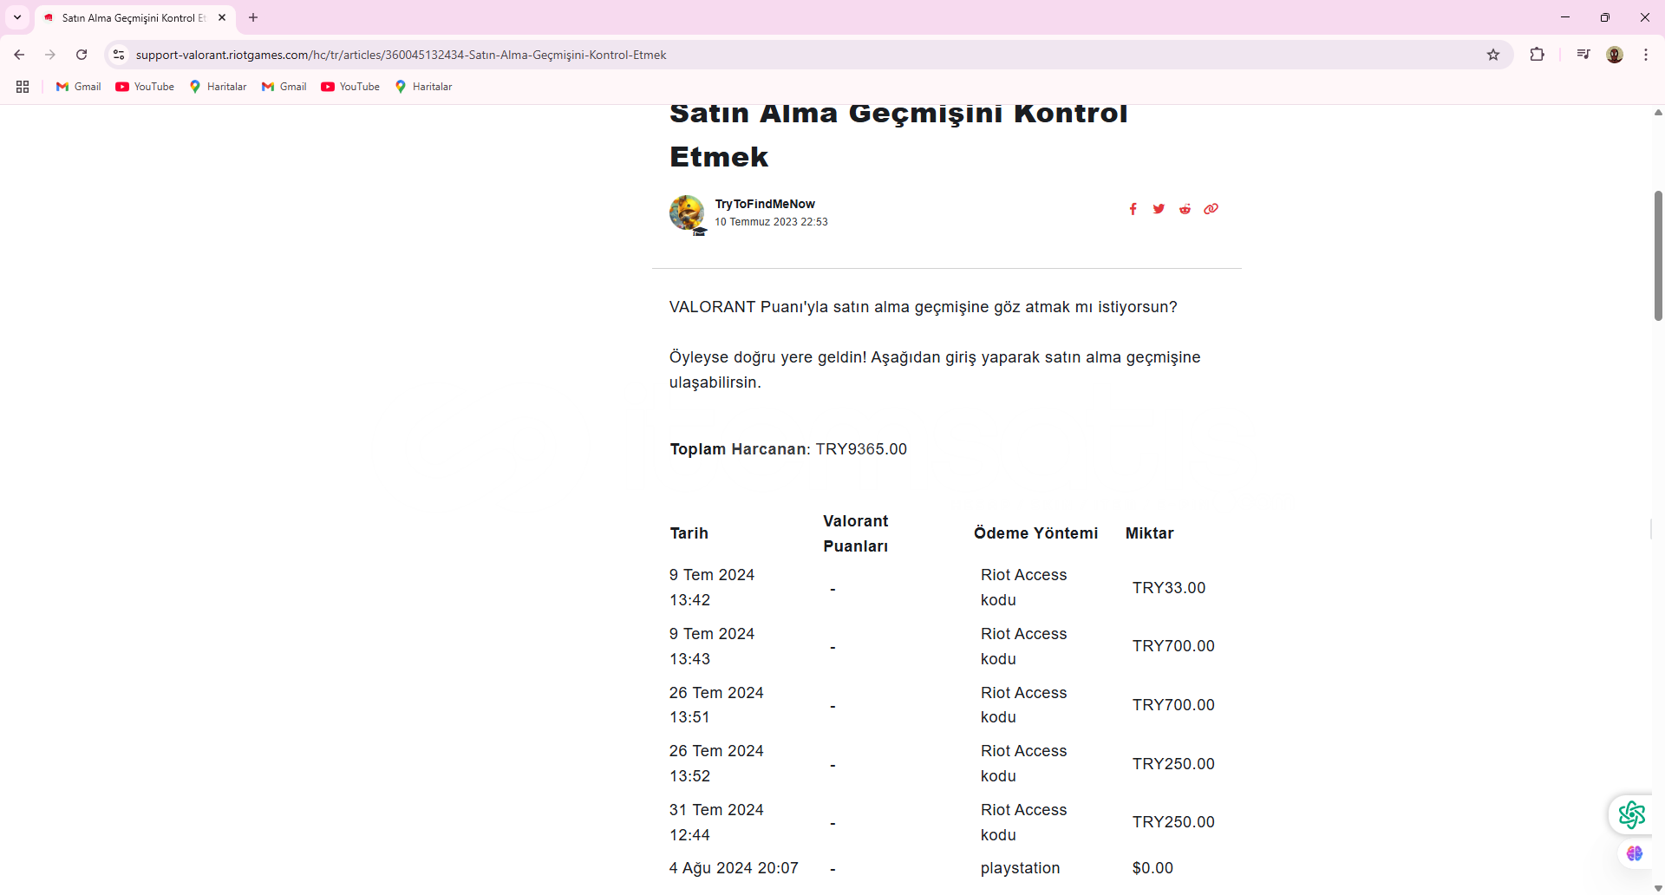
Task: Select date 31 Tem 2024 12:44
Action: [716, 822]
